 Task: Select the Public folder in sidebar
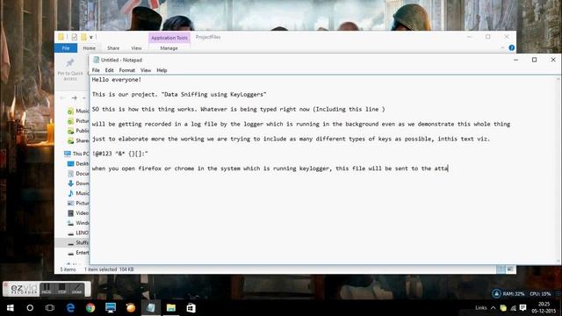(78, 131)
